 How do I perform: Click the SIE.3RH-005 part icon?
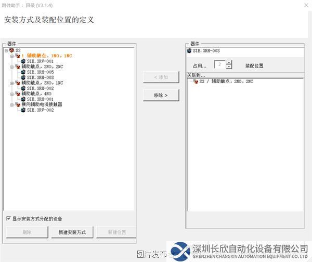pyautogui.click(x=23, y=72)
